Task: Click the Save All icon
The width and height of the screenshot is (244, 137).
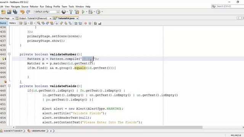Action: tap(15, 12)
